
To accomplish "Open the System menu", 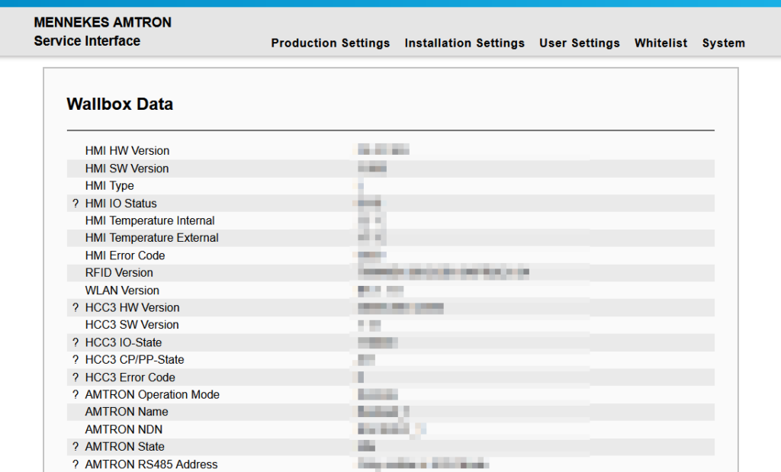I will 724,43.
